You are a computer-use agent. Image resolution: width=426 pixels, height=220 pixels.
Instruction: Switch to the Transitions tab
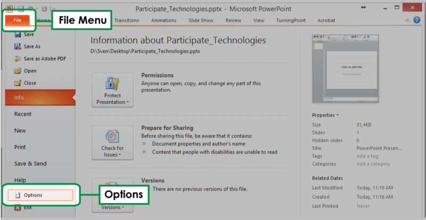(x=127, y=20)
